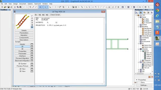Click the unindent script icon
Screen dimensions: 161x90
pyautogui.click(x=47, y=15)
